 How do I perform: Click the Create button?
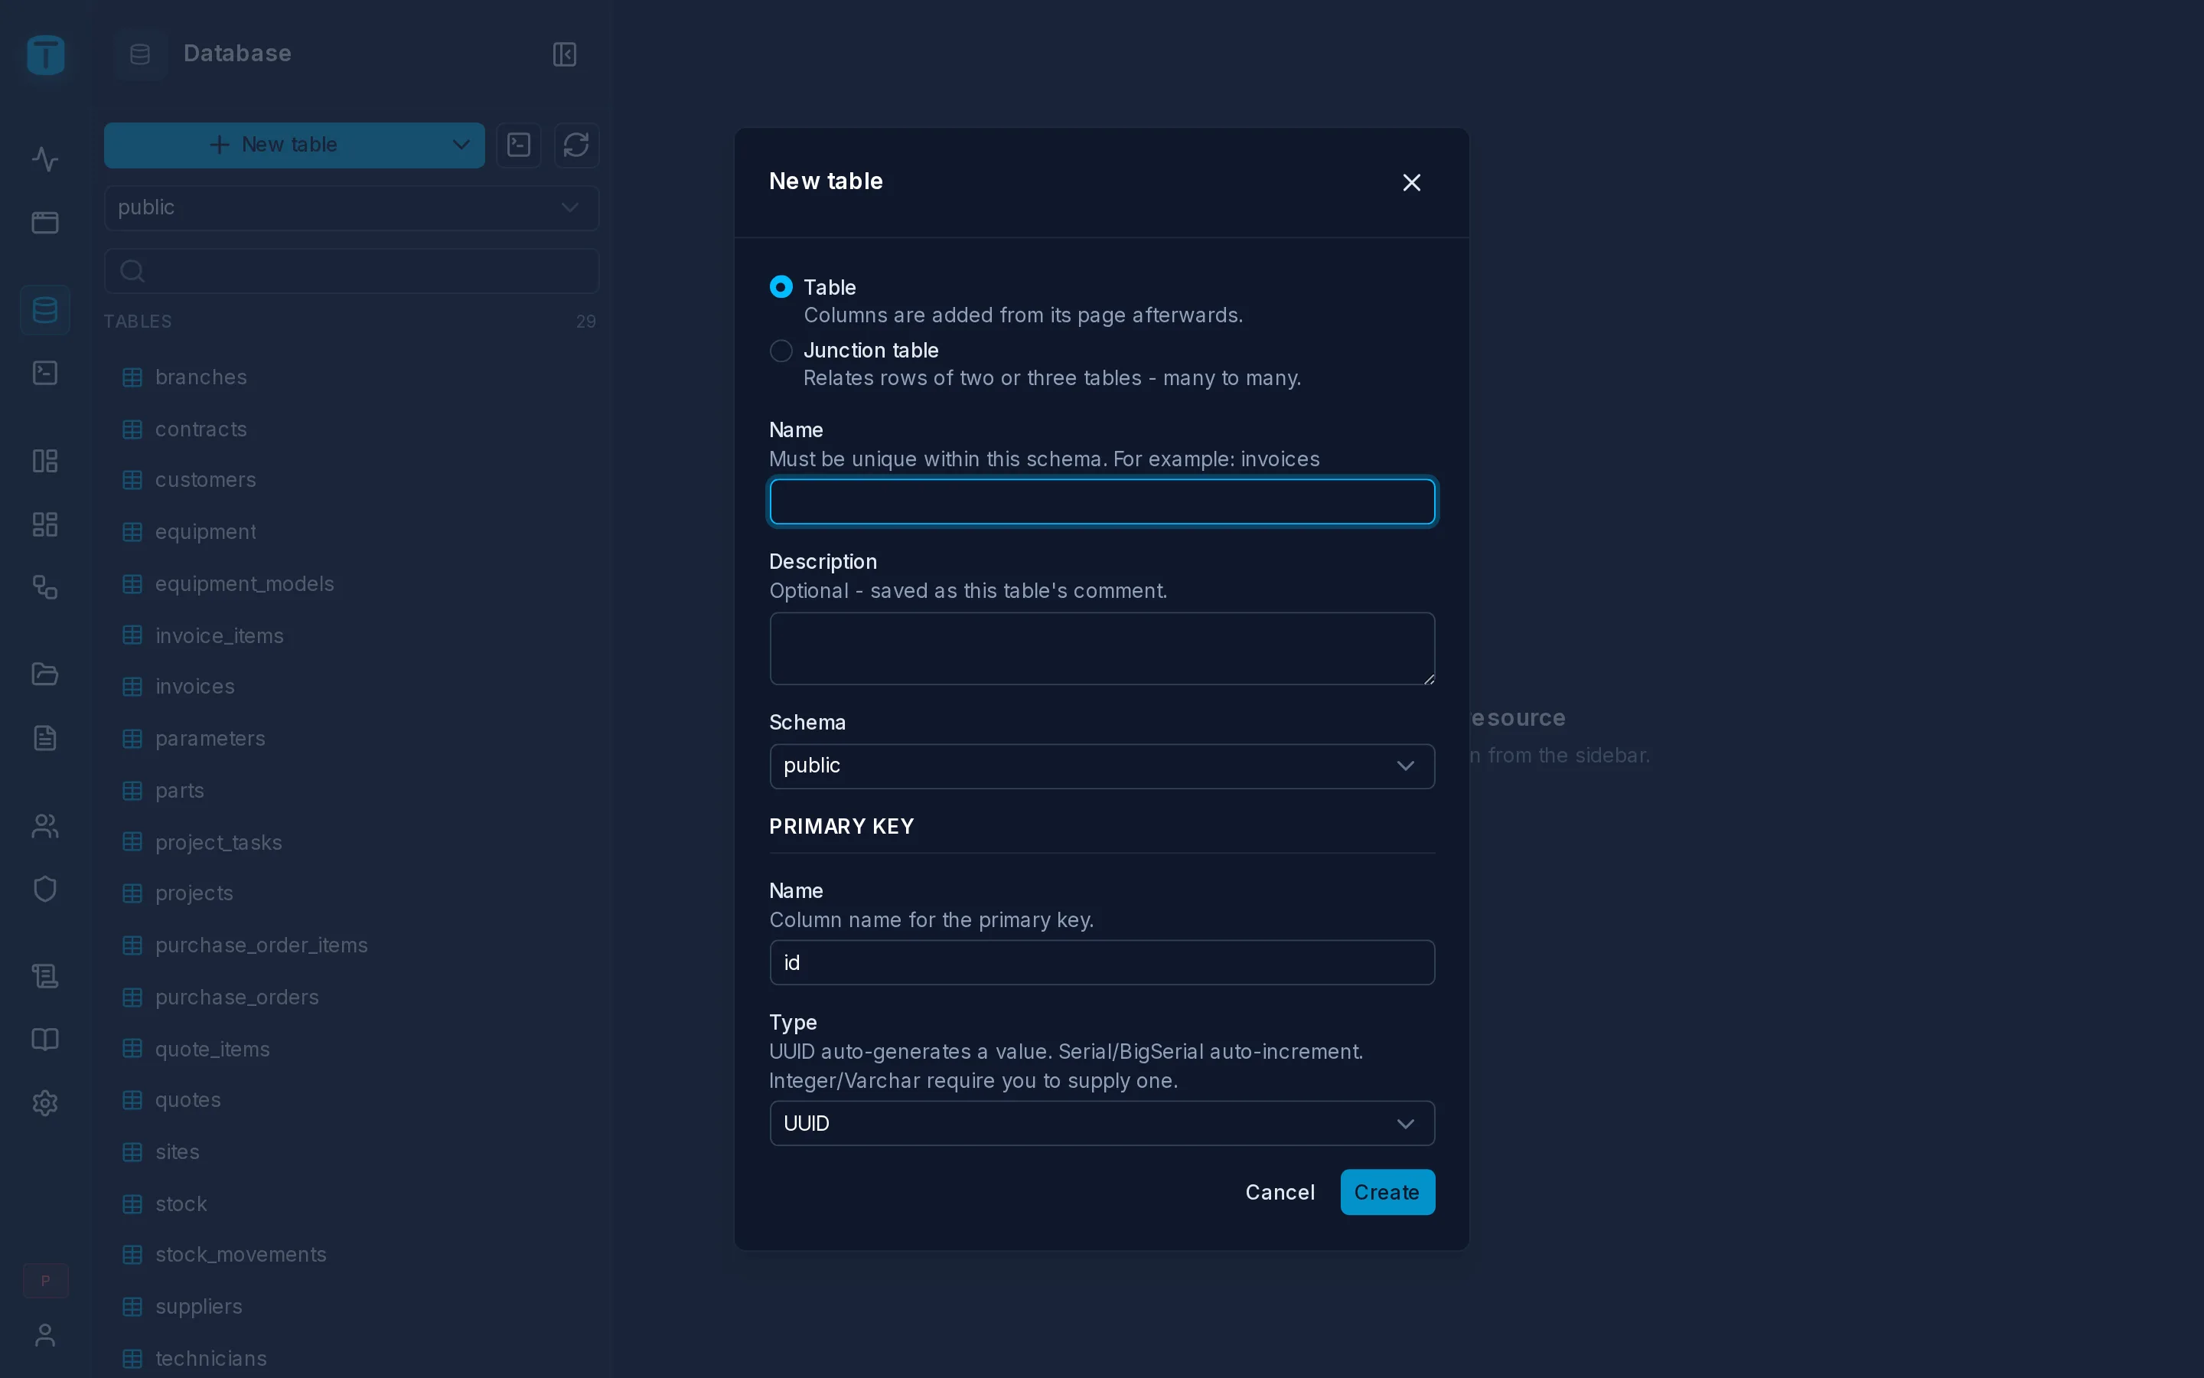click(x=1387, y=1192)
